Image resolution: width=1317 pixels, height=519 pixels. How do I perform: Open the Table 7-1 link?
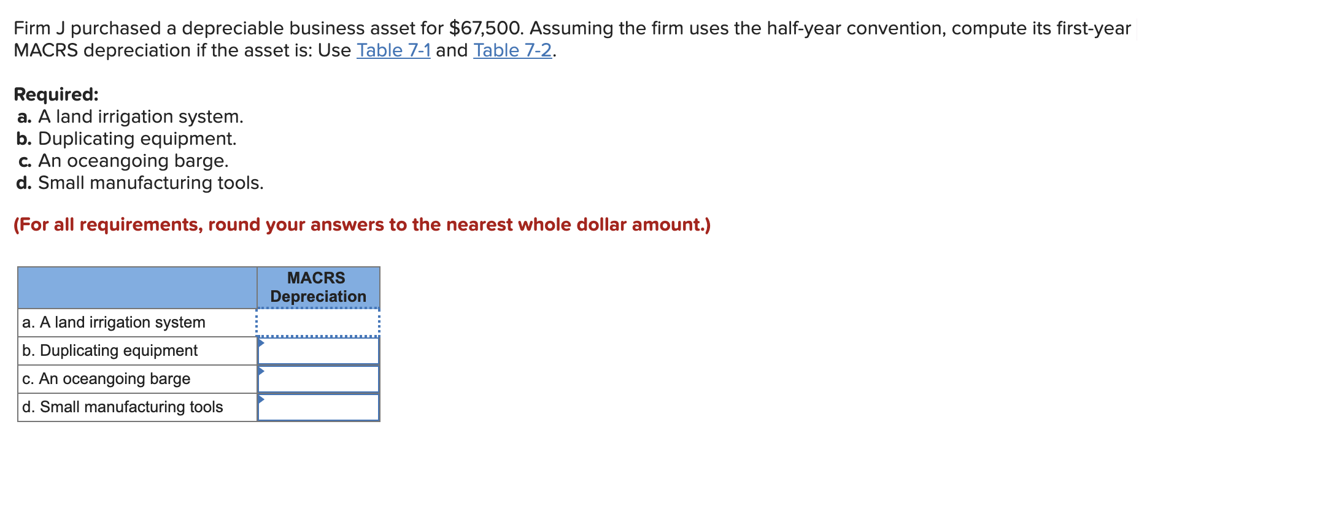393,50
